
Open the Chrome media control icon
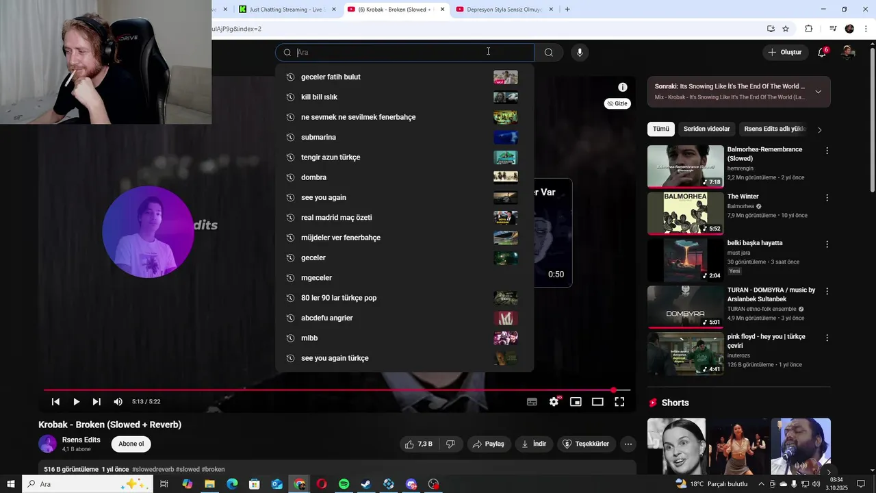click(833, 29)
